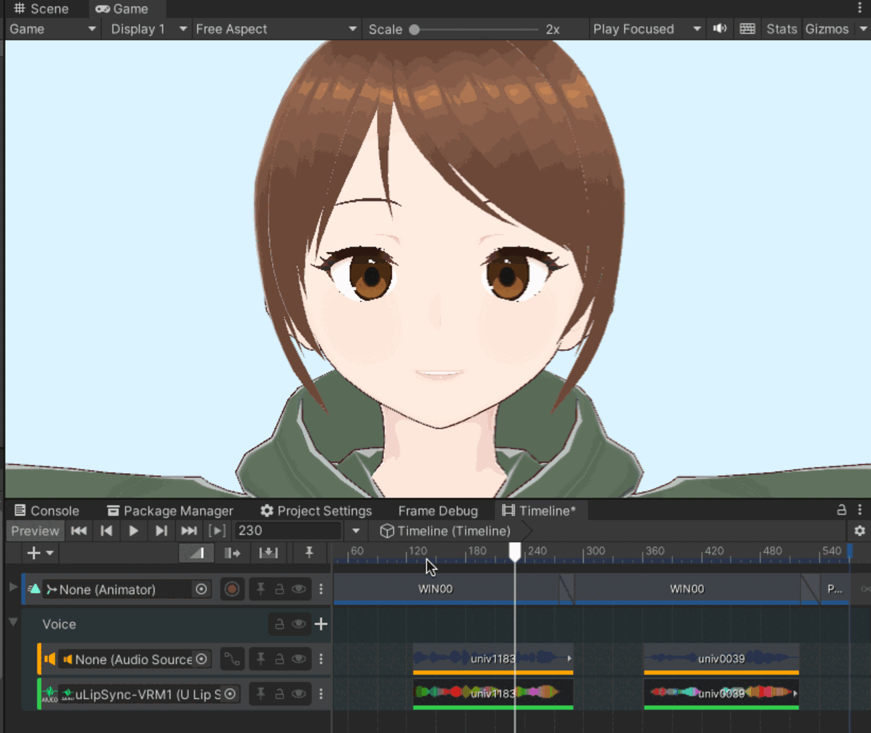The width and height of the screenshot is (871, 733).
Task: Toggle the Timeline marker pin icon
Action: (x=309, y=553)
